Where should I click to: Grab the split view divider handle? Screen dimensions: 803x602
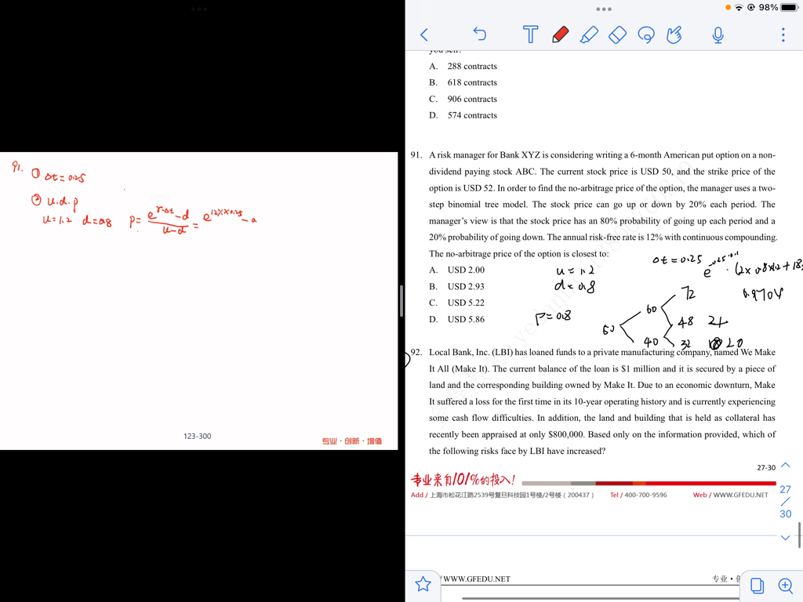point(401,301)
